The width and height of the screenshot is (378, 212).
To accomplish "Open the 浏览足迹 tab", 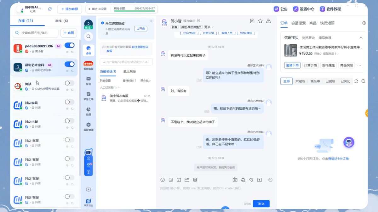I will [x=309, y=38].
